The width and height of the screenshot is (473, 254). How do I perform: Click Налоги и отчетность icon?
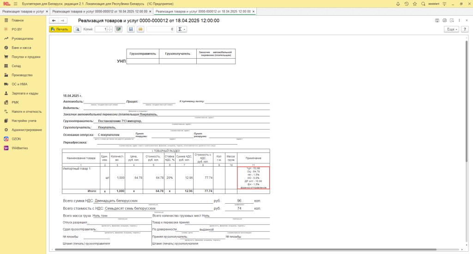coord(6,112)
